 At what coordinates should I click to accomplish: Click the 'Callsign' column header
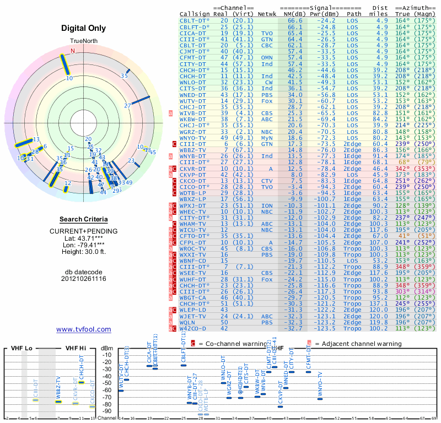[195, 14]
